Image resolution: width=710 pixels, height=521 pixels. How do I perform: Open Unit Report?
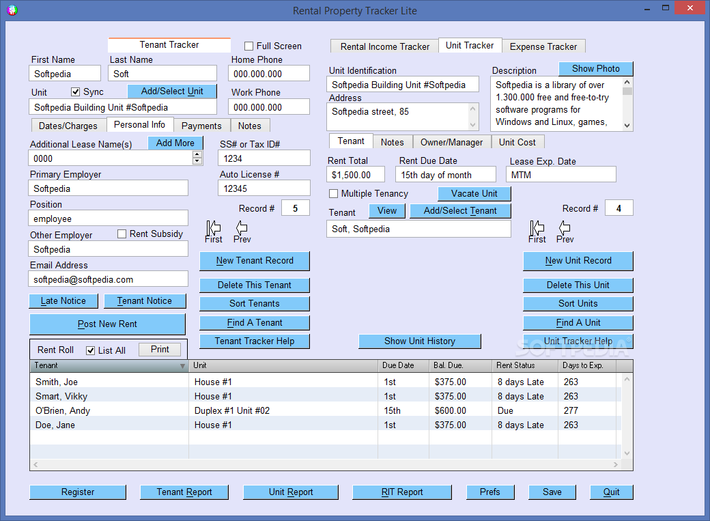pyautogui.click(x=291, y=492)
